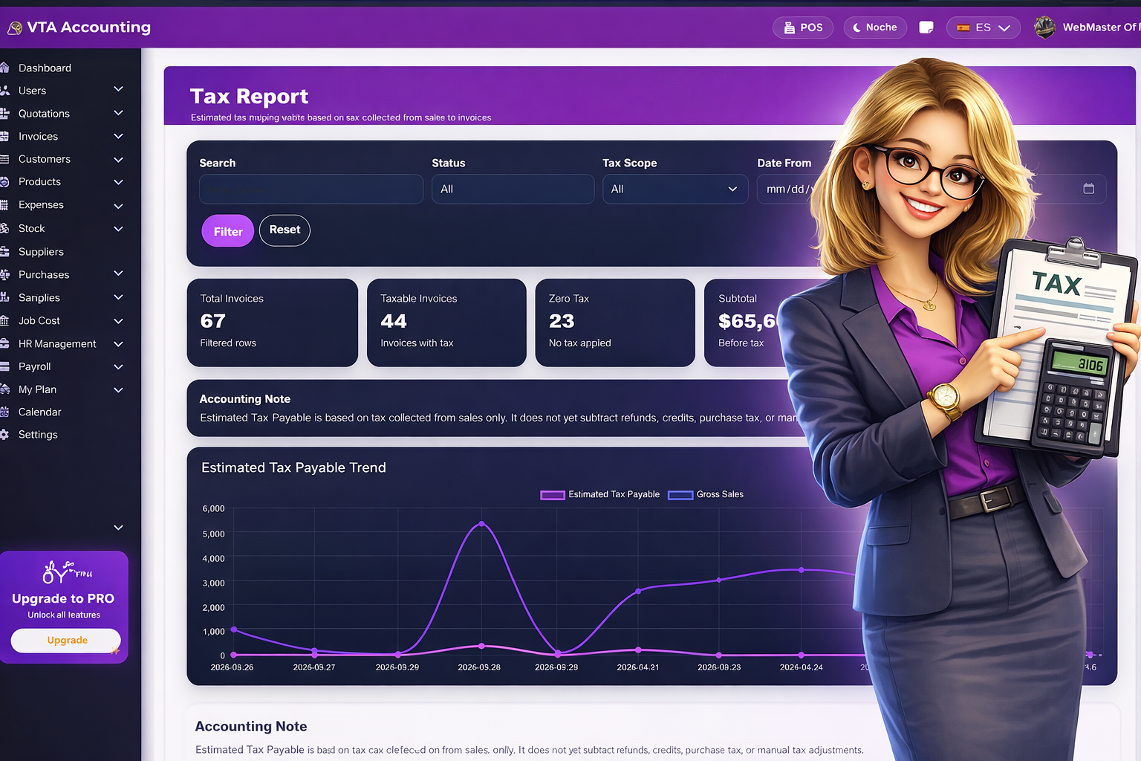
Task: Click inside the Search input field
Action: pyautogui.click(x=311, y=189)
